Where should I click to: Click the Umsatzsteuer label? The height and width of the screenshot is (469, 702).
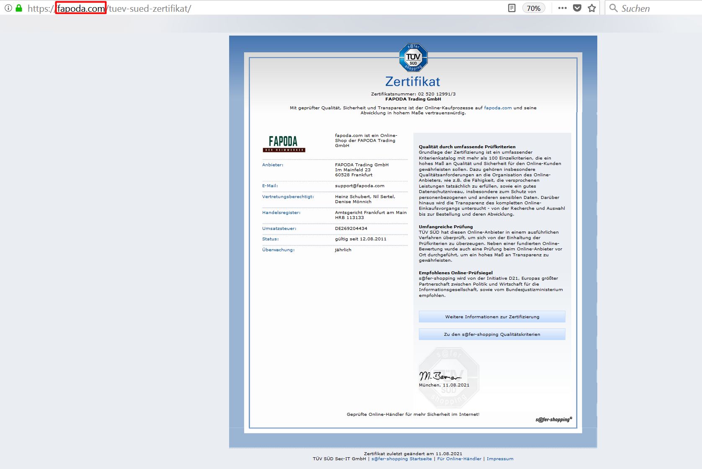(x=279, y=229)
